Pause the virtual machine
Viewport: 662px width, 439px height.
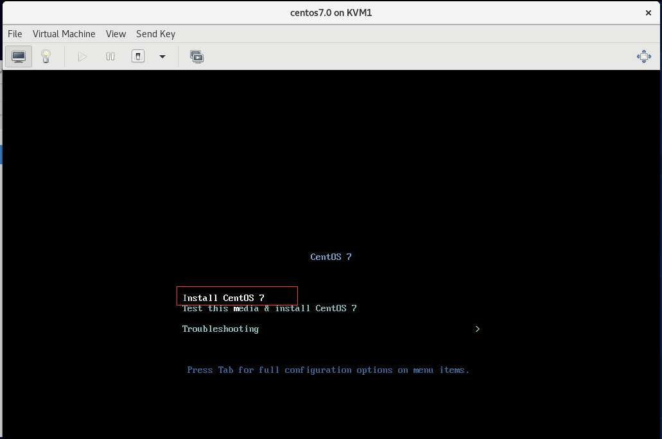pos(110,56)
